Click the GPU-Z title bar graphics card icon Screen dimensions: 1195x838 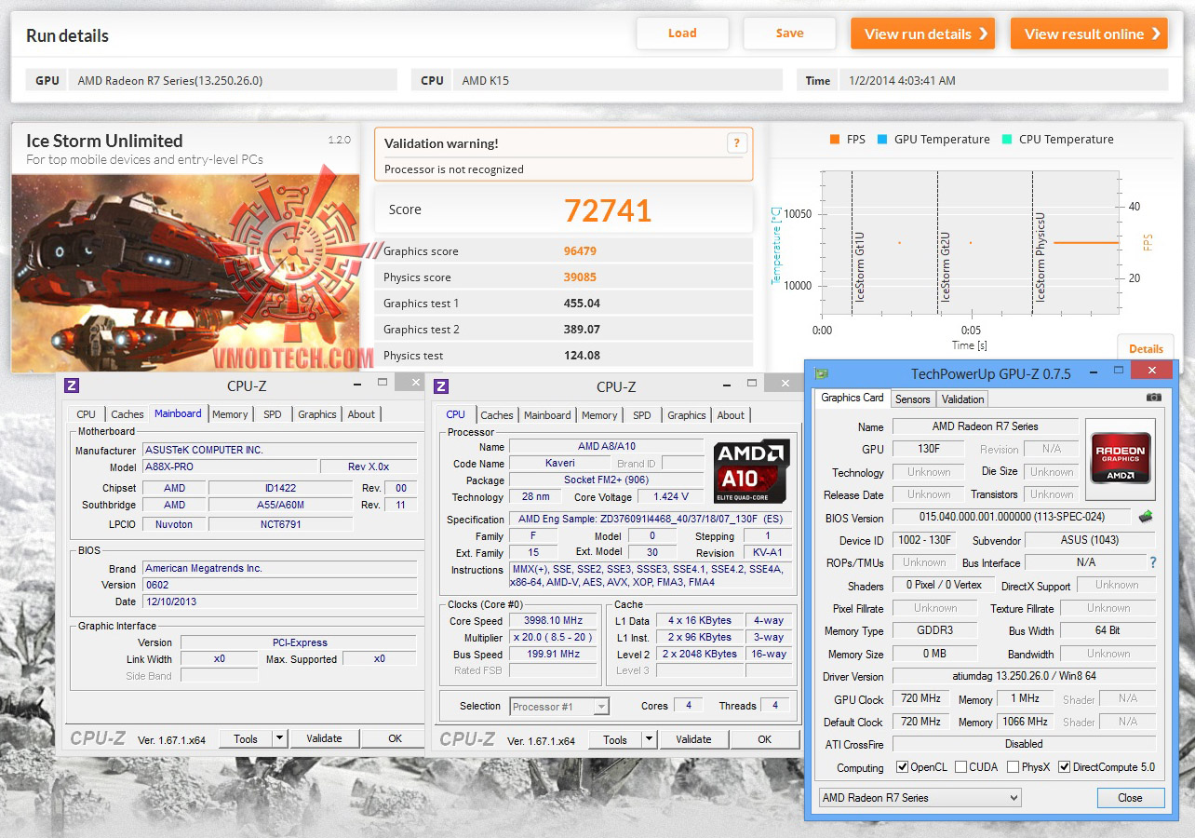[822, 373]
